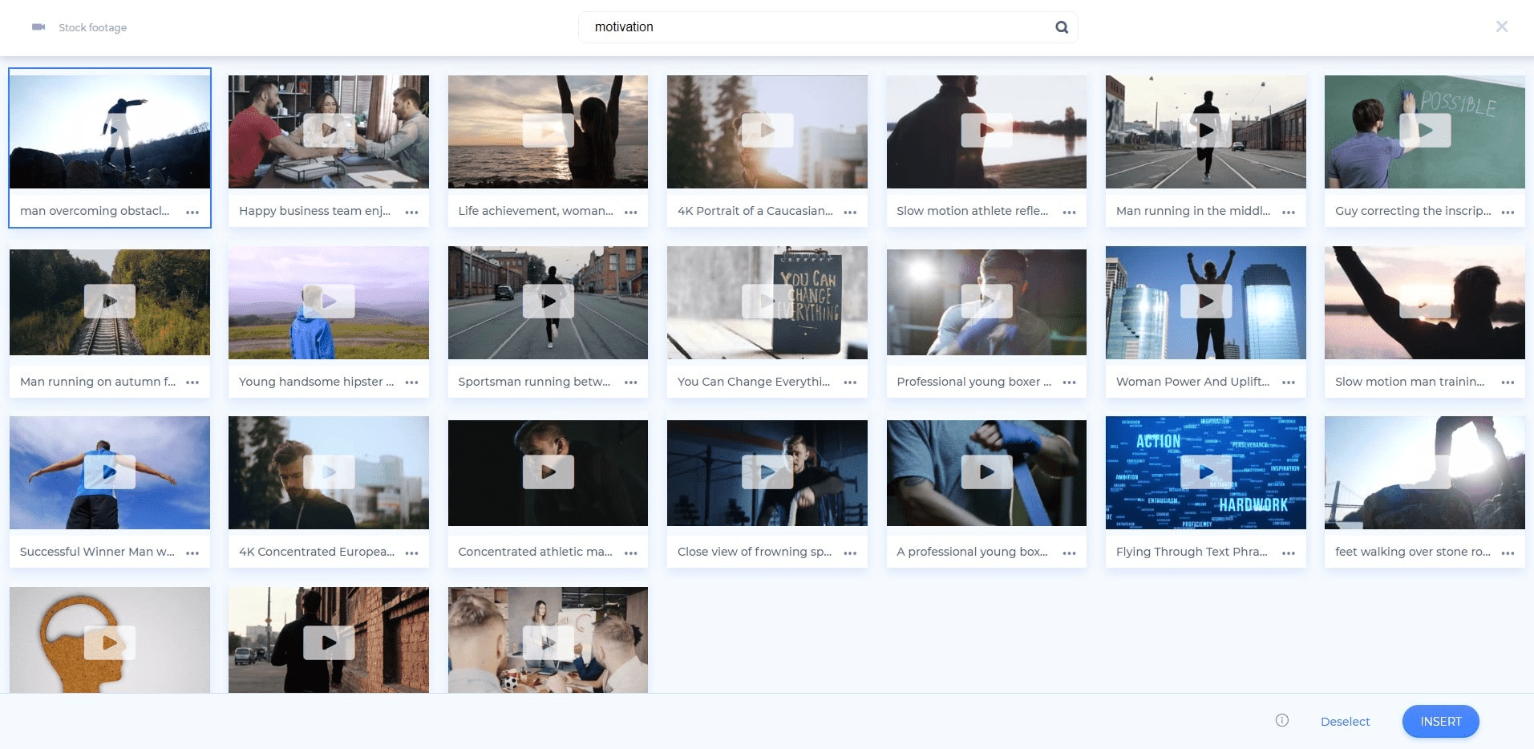The width and height of the screenshot is (1534, 749).
Task: Play the "You Can Change Everything" video
Action: 767,302
